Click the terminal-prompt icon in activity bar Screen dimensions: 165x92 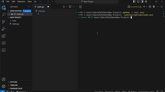point(4,50)
